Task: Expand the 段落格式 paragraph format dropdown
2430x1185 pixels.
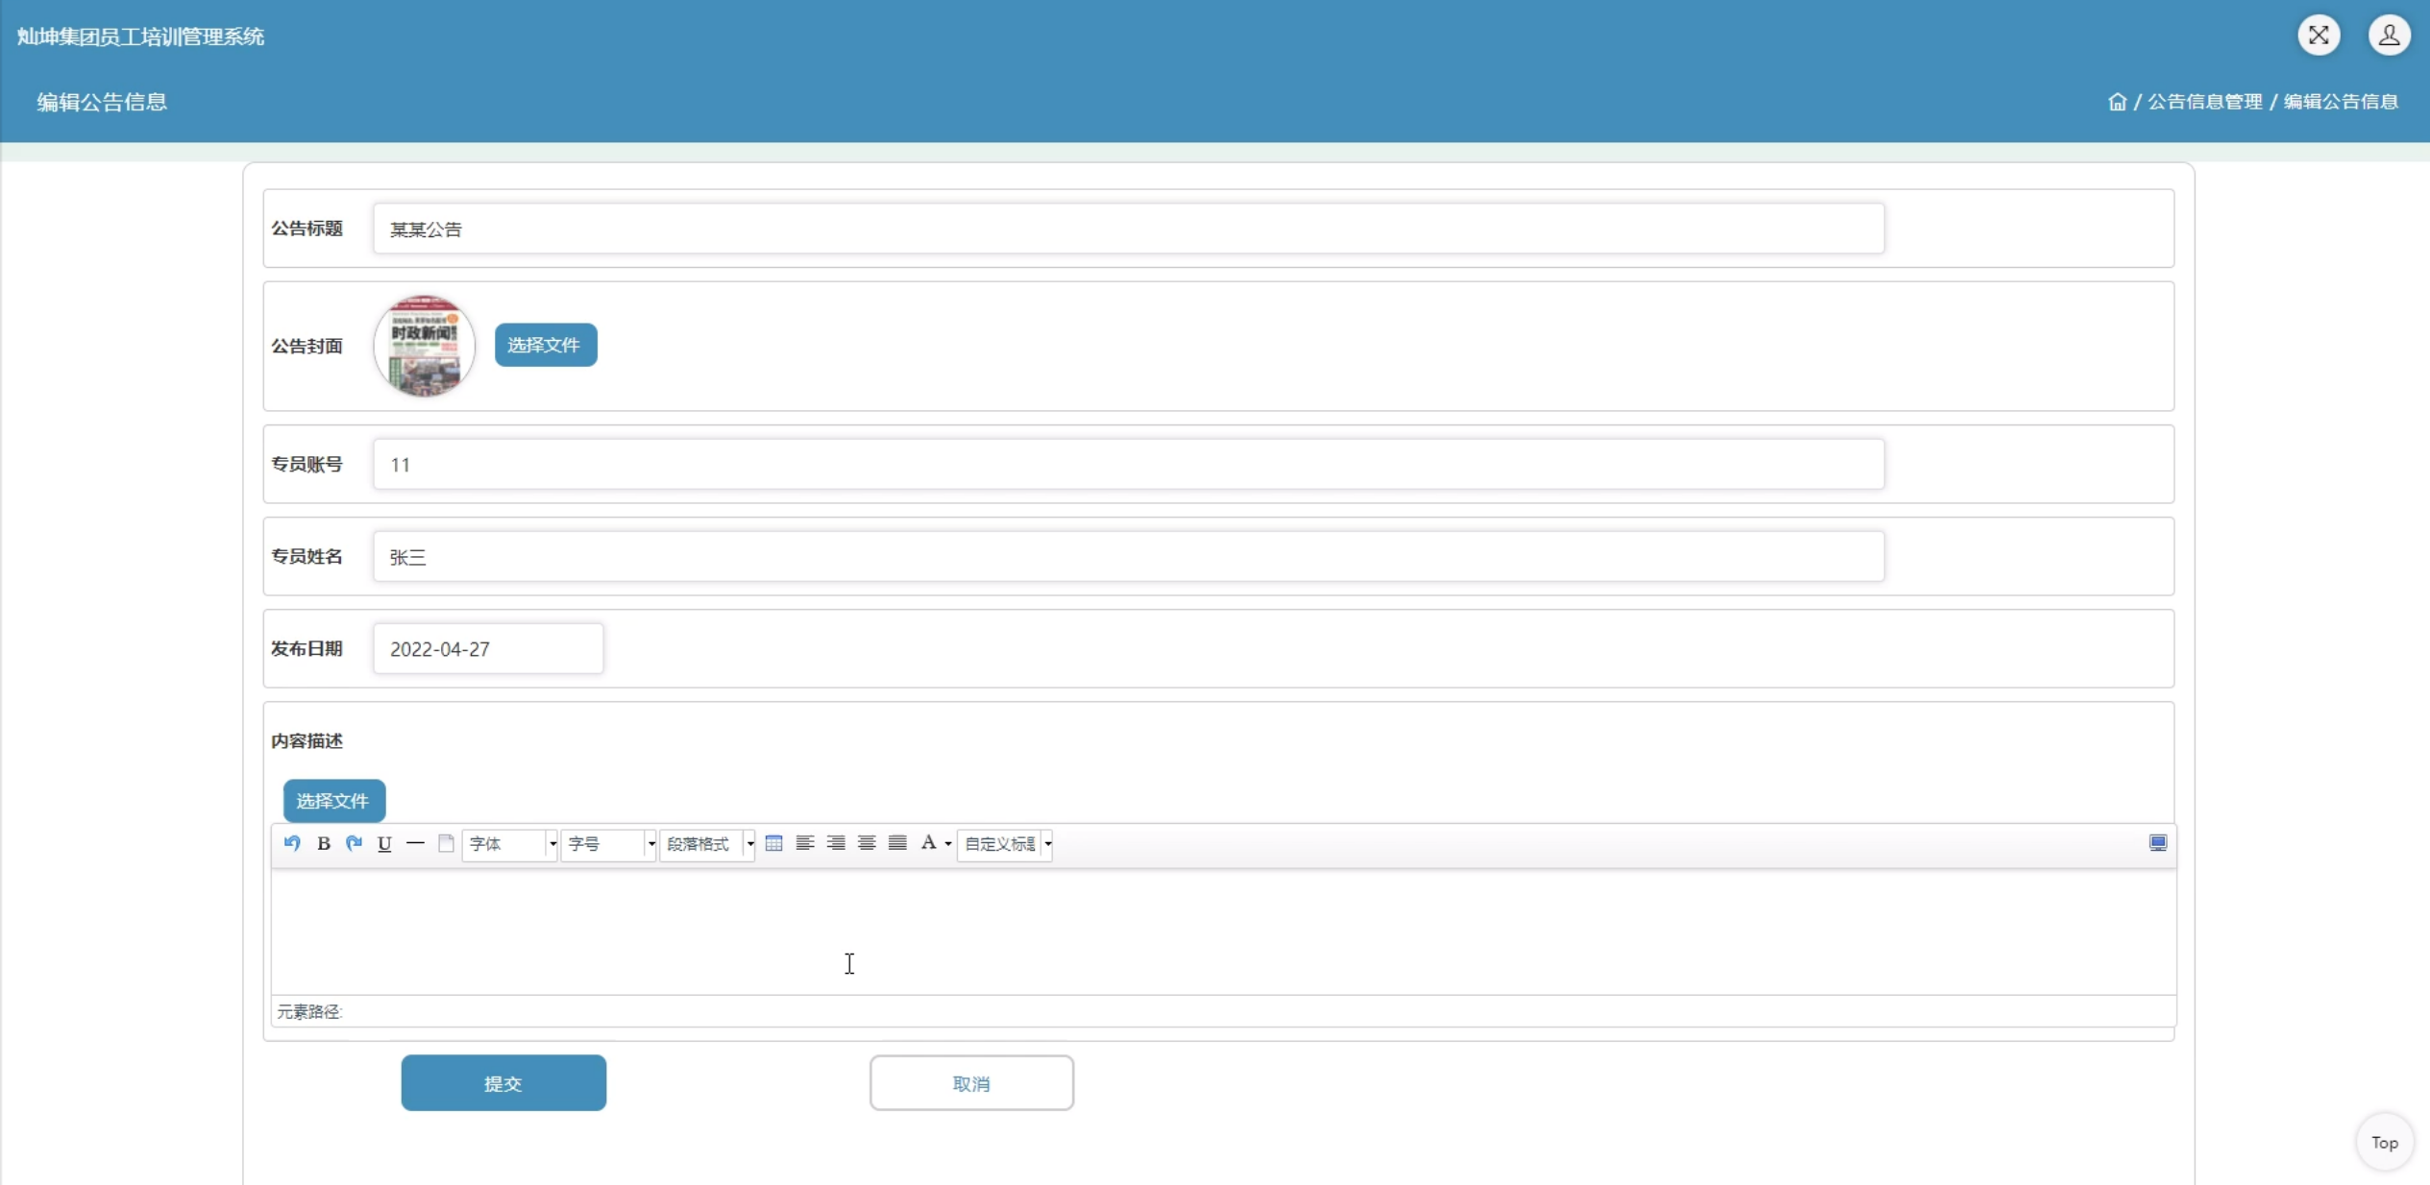Action: [706, 844]
